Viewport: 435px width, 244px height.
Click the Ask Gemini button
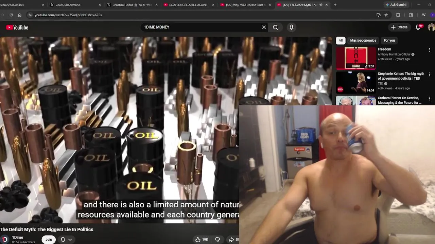click(x=396, y=5)
